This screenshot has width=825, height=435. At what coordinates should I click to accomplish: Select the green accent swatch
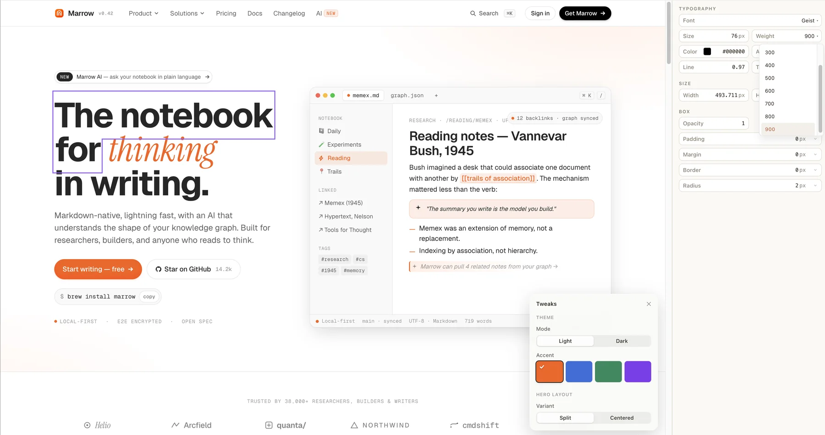tap(608, 372)
